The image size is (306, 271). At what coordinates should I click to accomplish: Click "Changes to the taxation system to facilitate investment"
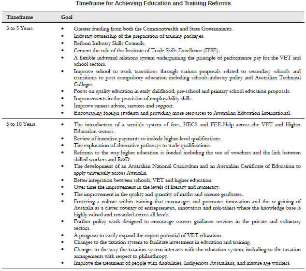[162, 242]
